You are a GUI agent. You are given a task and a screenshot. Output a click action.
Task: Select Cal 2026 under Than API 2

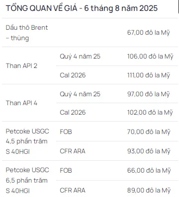click(73, 75)
